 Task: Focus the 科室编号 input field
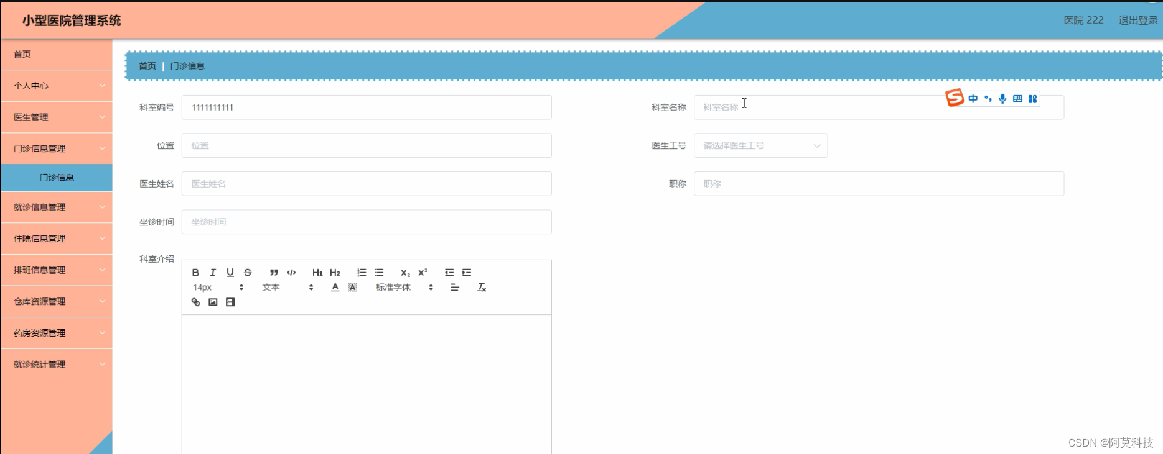(367, 107)
